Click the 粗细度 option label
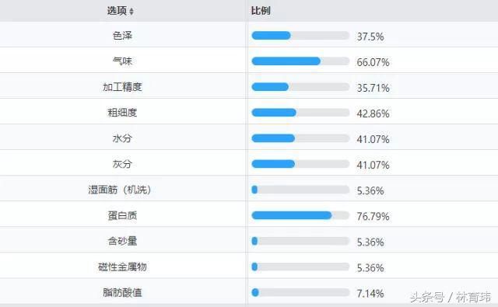 click(122, 113)
